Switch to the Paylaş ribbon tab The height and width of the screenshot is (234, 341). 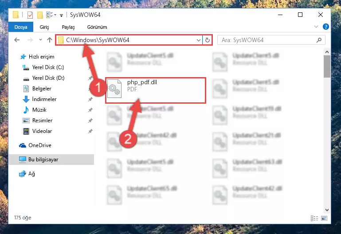click(x=68, y=27)
